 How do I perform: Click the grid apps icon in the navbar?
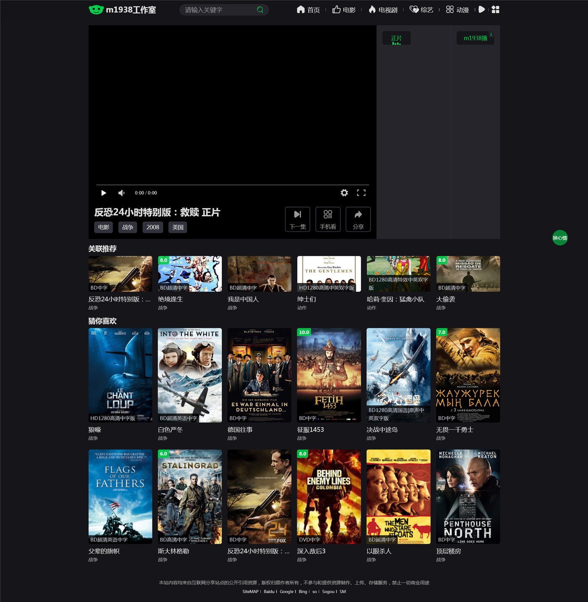tap(496, 9)
